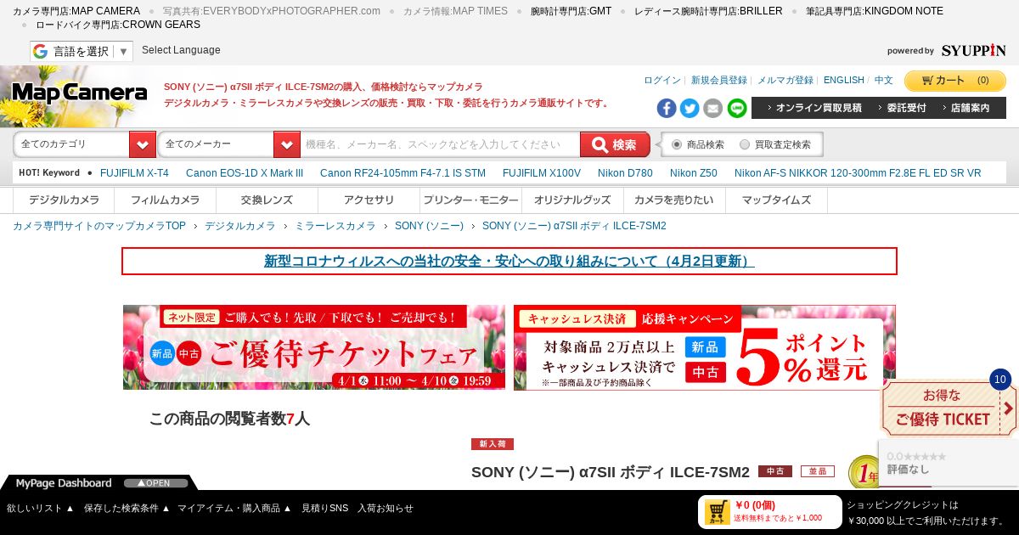This screenshot has height=535, width=1019.
Task: Expand マイアイテム・購入商品 in the bottom bar
Action: 234,508
